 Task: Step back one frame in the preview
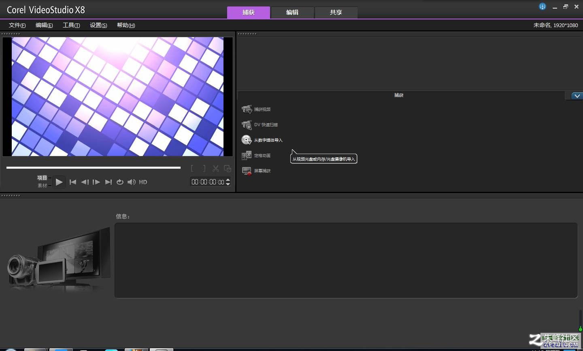pos(85,182)
